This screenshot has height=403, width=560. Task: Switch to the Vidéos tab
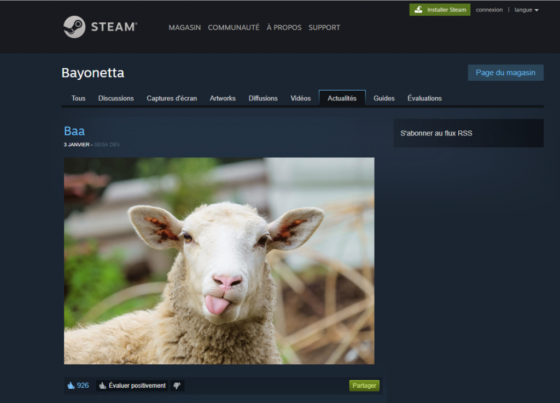coord(300,98)
